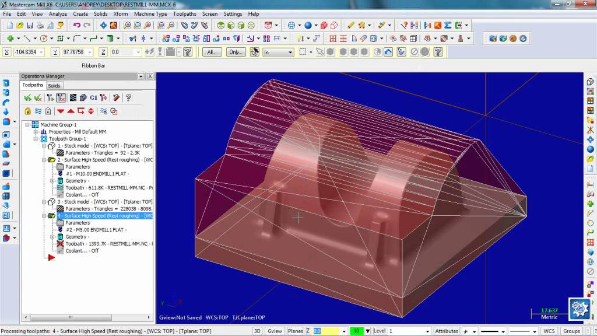Screen dimensions: 597x336
Task: Open high feed machining icon in Operations Manager
Action: tap(103, 98)
